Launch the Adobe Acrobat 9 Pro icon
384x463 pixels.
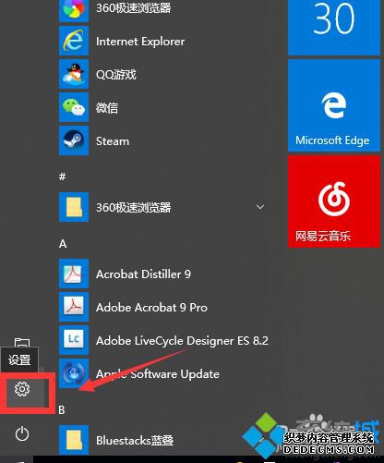tap(74, 307)
